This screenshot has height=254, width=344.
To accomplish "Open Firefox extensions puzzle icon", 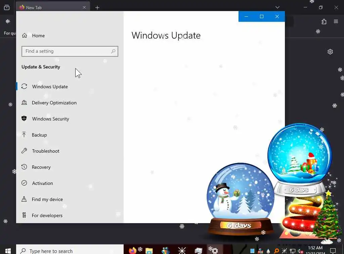I will click(x=324, y=21).
